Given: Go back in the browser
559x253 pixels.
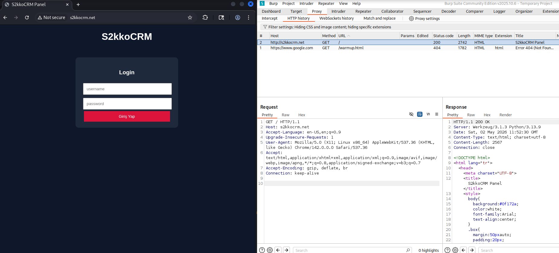Looking at the screenshot, I should (x=5, y=18).
